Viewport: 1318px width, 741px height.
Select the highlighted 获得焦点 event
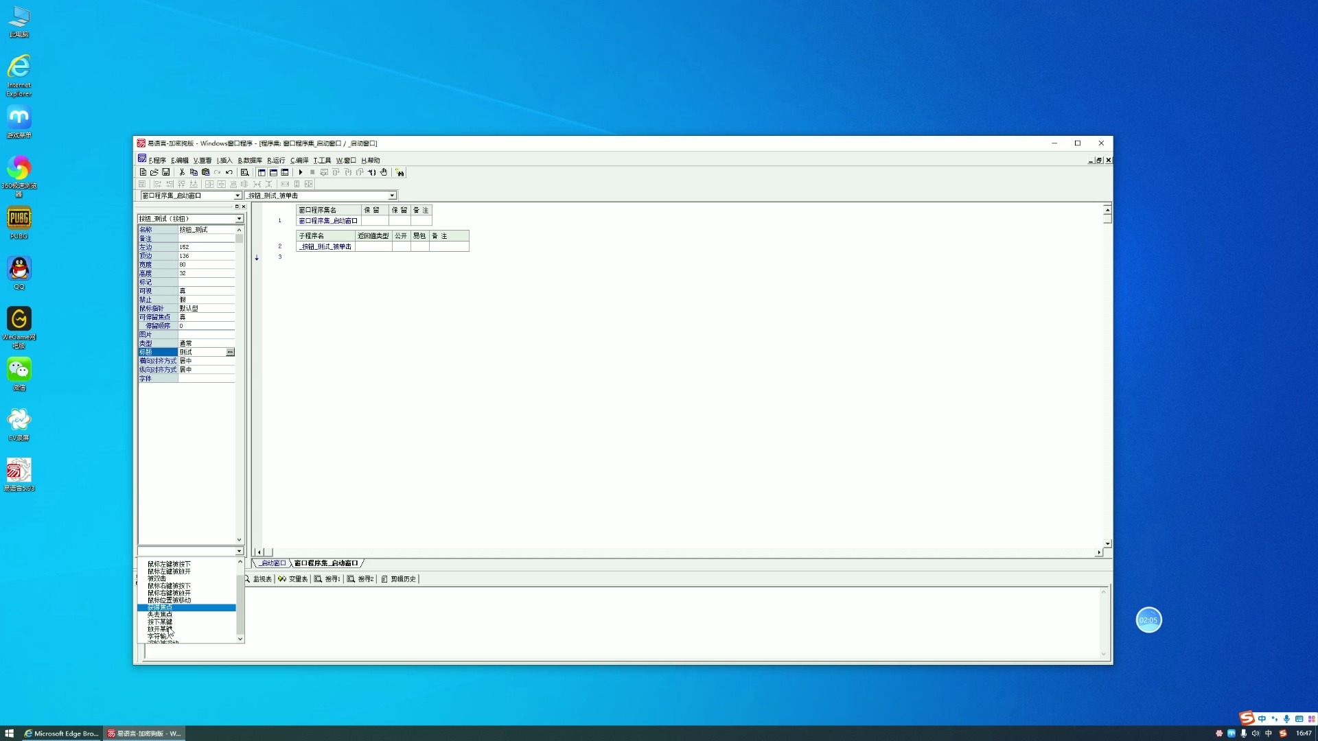187,608
